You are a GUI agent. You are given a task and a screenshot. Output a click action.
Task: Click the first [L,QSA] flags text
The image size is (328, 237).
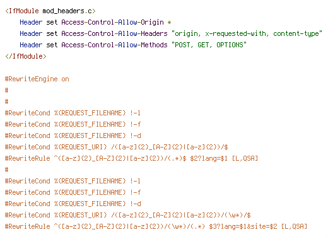(x=245, y=158)
